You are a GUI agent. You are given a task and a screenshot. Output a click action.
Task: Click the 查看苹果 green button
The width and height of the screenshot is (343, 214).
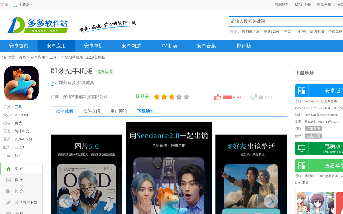(319, 166)
